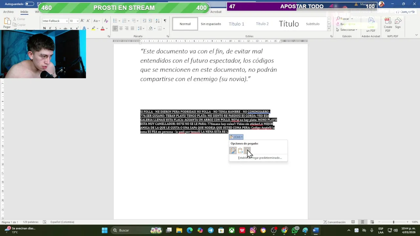Open the borders dropdown arrow
This screenshot has width=420, height=236.
click(x=164, y=29)
